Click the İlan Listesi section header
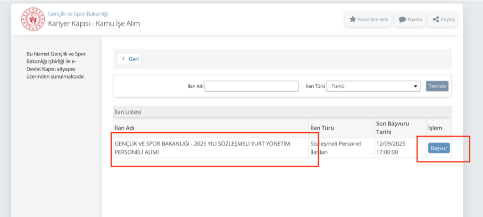Image resolution: width=483 pixels, height=217 pixels. pos(128,112)
